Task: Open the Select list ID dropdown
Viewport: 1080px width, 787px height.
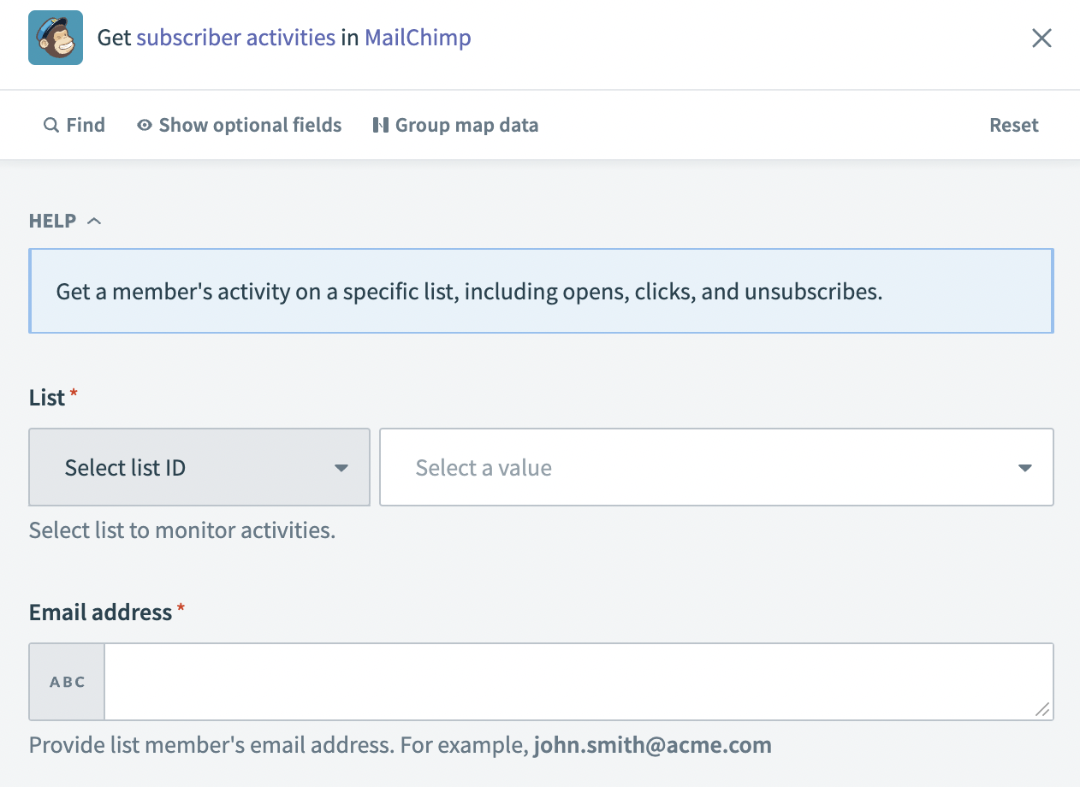Action: pyautogui.click(x=199, y=467)
